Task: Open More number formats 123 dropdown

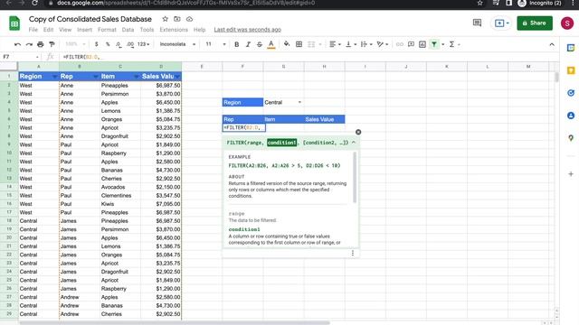Action: click(143, 44)
